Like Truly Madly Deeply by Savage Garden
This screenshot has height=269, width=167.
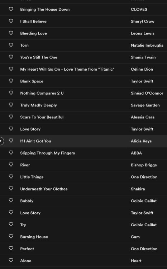click(x=11, y=105)
